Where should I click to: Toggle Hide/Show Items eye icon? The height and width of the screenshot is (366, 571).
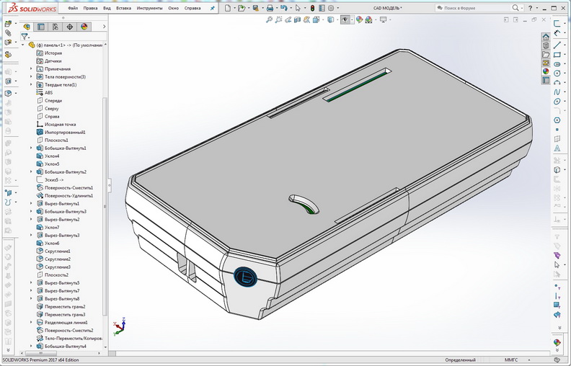[345, 19]
